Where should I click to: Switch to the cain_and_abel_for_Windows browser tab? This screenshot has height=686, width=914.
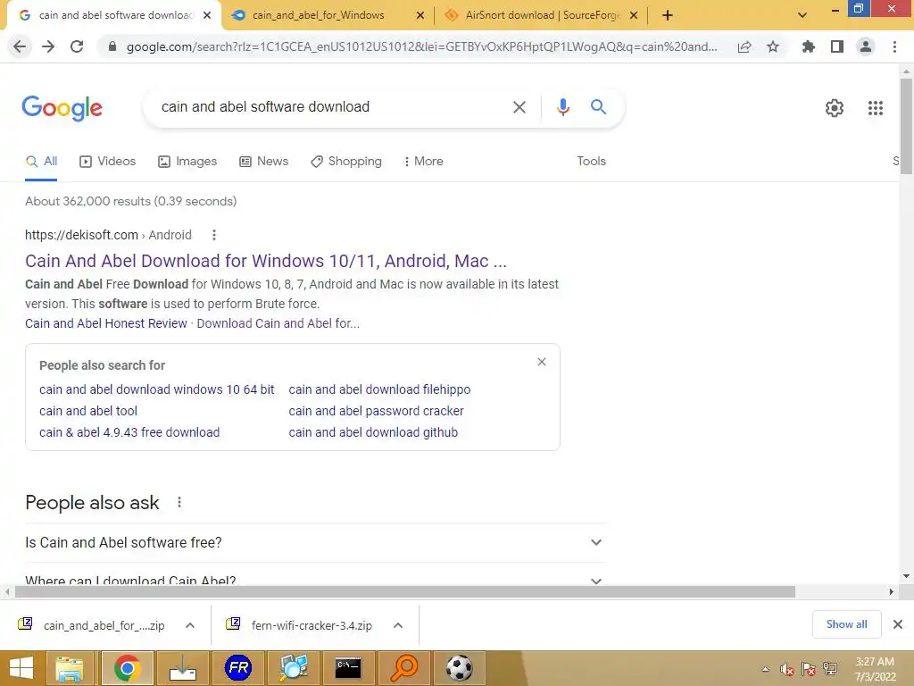tap(319, 16)
